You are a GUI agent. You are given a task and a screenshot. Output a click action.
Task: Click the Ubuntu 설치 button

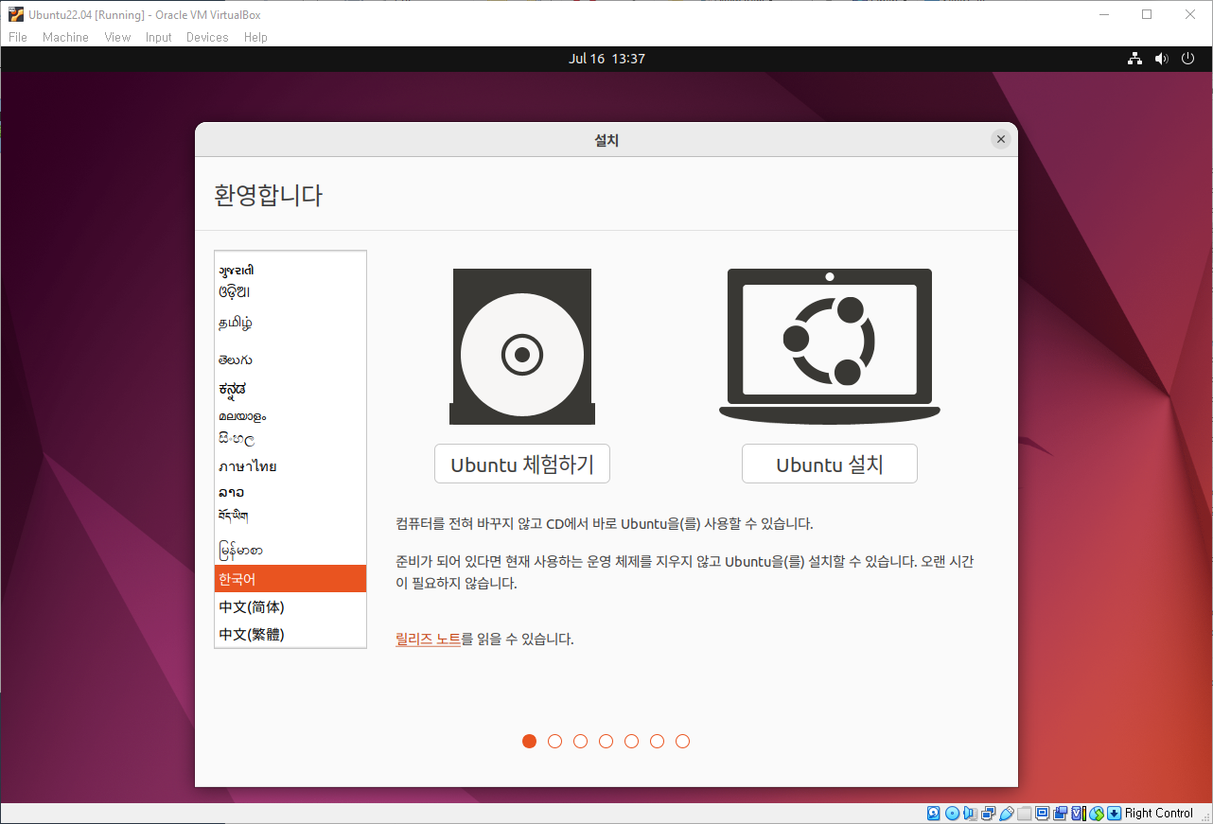[830, 465]
